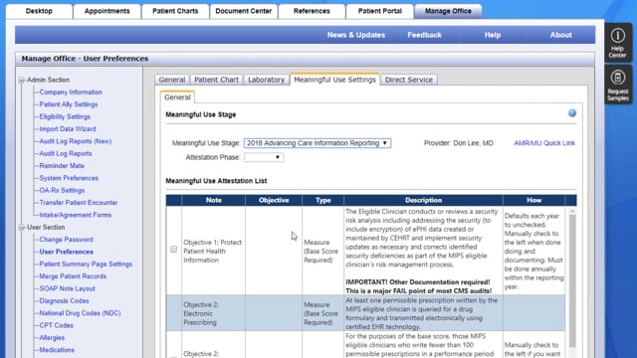Click the How column header
Image resolution: width=637 pixels, height=358 pixels.
(x=533, y=200)
